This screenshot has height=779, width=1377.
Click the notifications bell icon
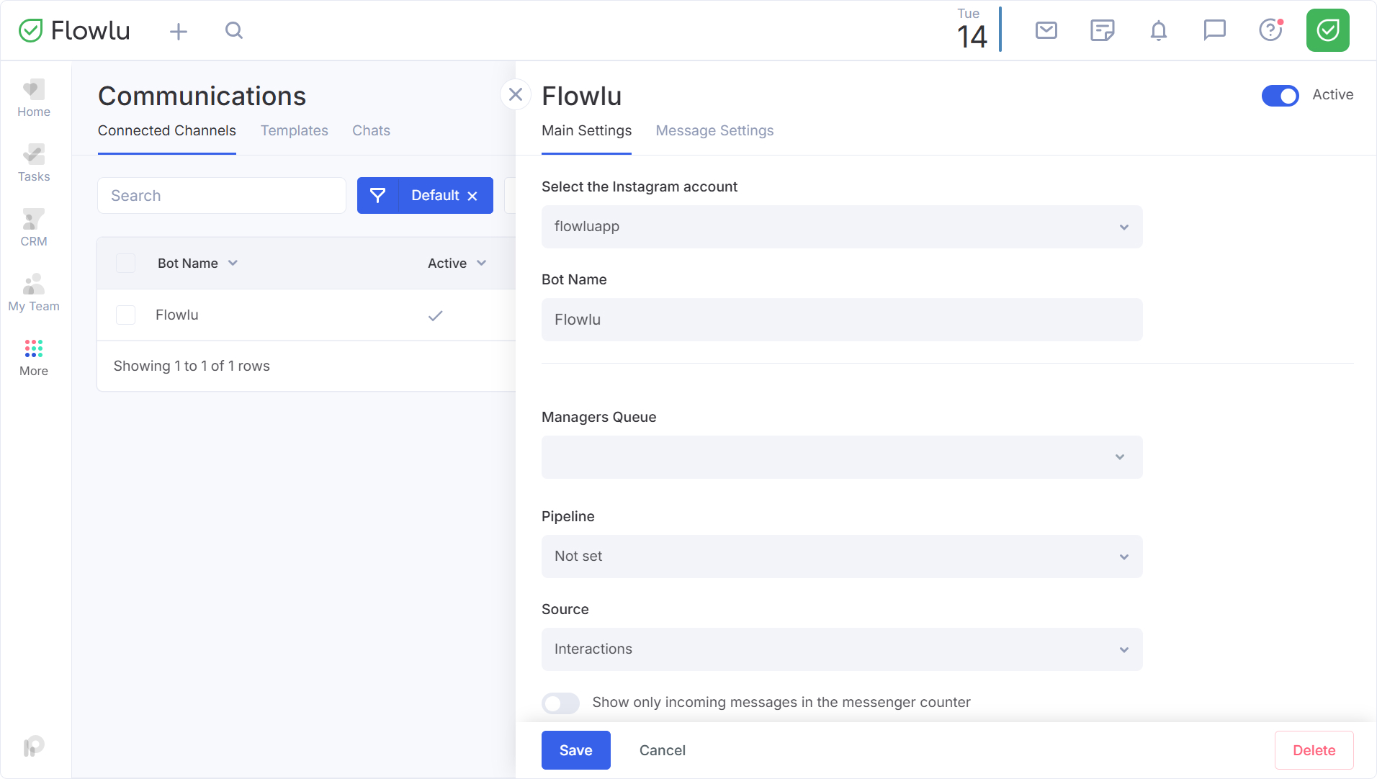1158,30
